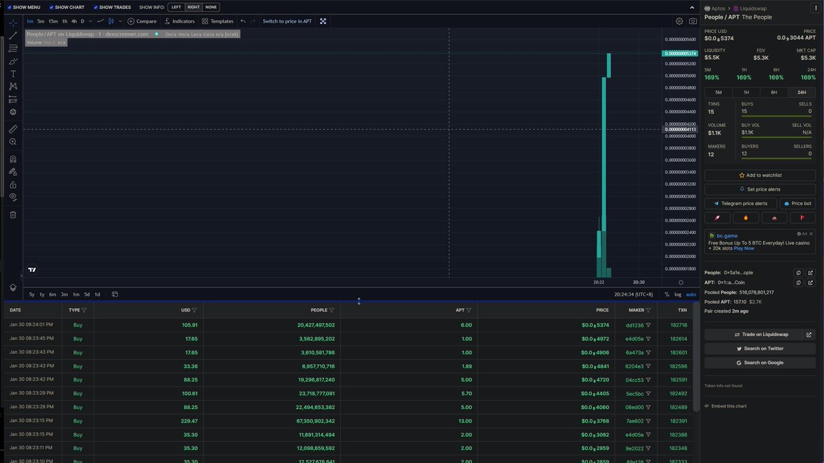
Task: Toggle magnet mode in drawing toolbar
Action: [13, 159]
